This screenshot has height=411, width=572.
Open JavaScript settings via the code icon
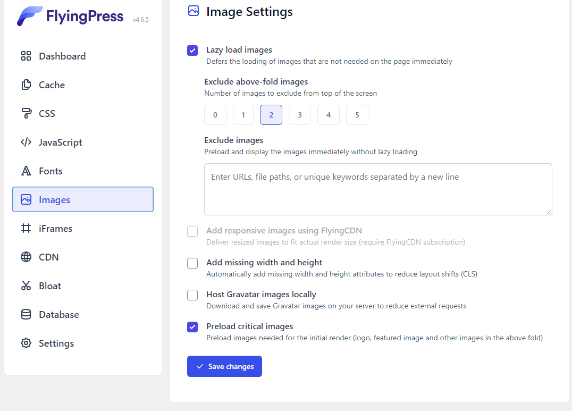[26, 141]
